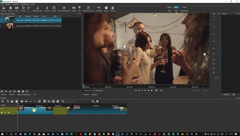Lift clip with up chevron icon
The image size is (240, 136).
coord(31,101)
